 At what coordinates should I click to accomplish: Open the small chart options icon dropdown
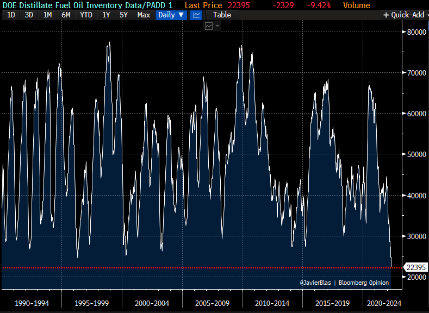(x=212, y=26)
